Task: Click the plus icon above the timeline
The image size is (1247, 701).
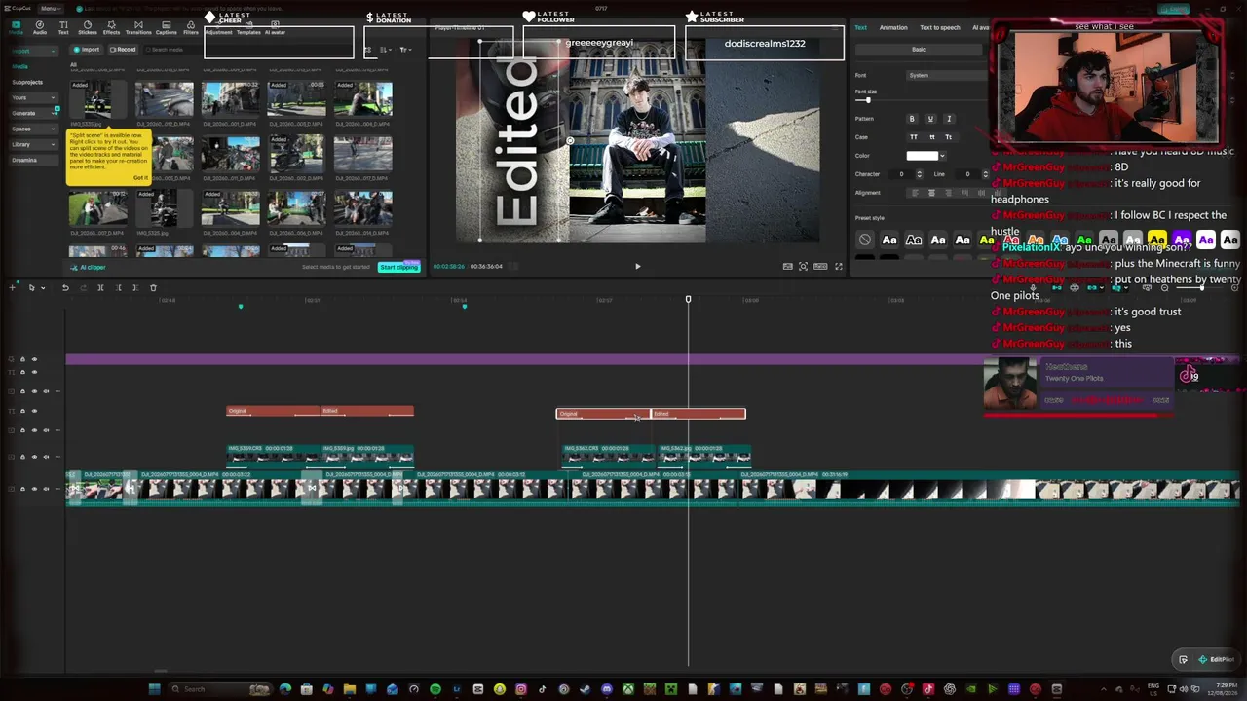Action: (13, 287)
